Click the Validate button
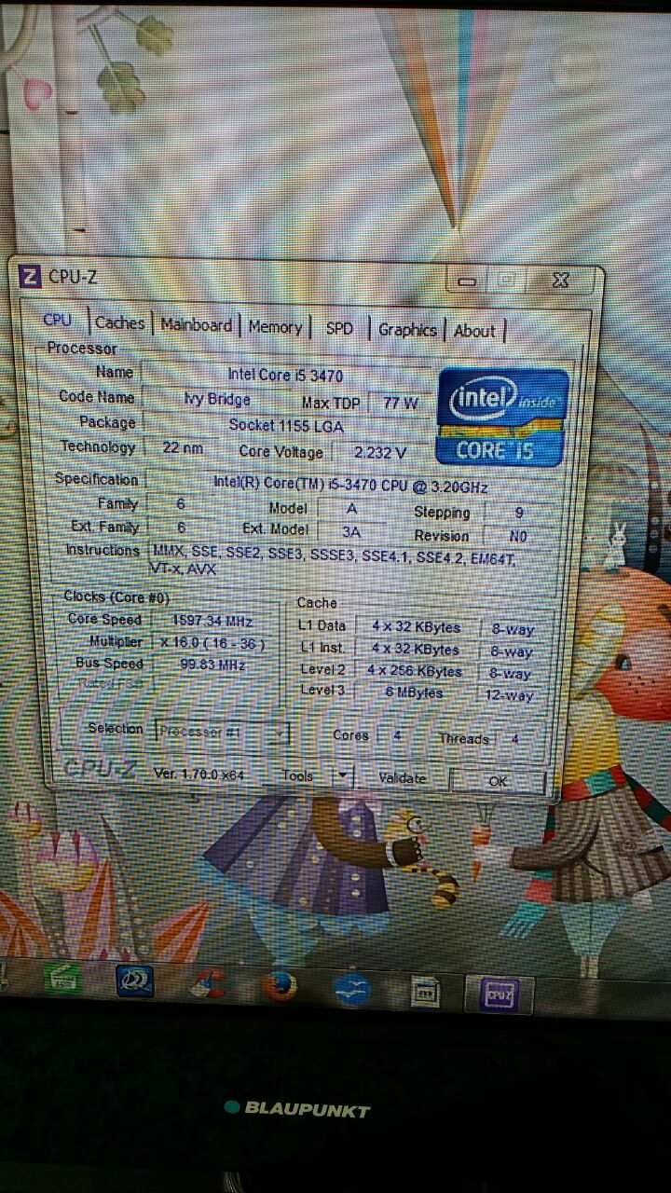Image resolution: width=671 pixels, height=1193 pixels. click(403, 778)
